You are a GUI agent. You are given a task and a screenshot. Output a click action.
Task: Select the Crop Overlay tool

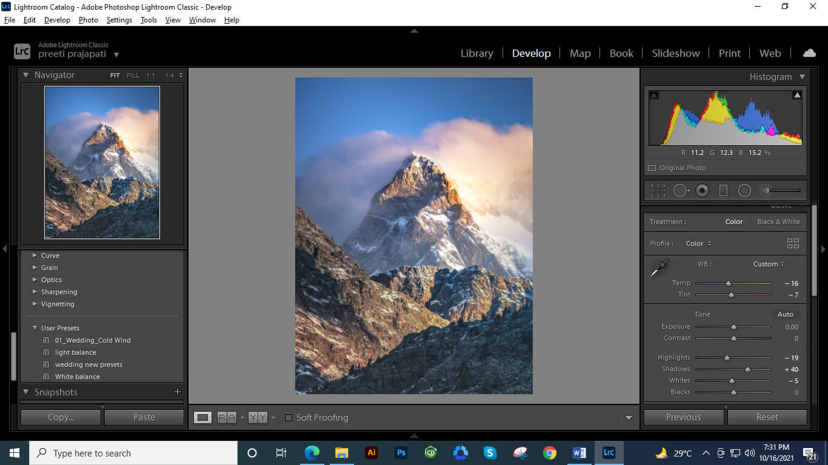coord(658,190)
